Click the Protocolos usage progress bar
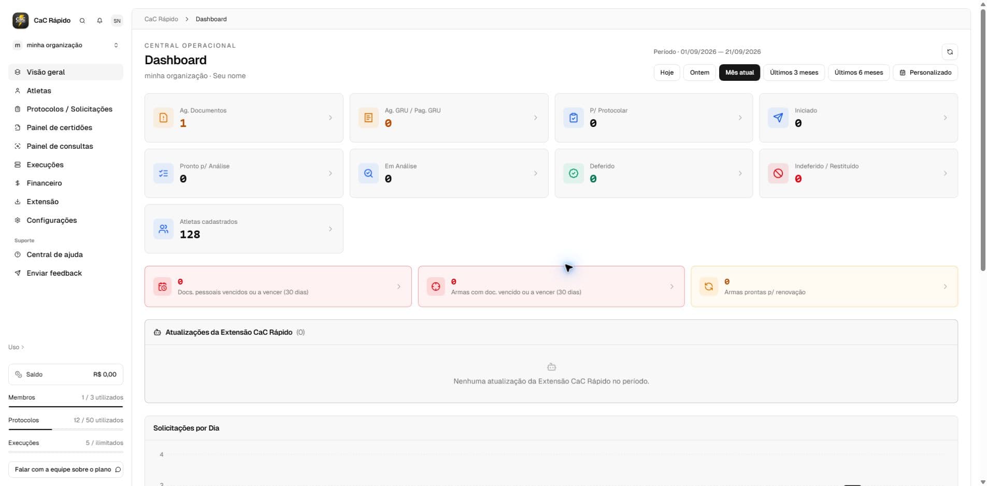 point(66,430)
